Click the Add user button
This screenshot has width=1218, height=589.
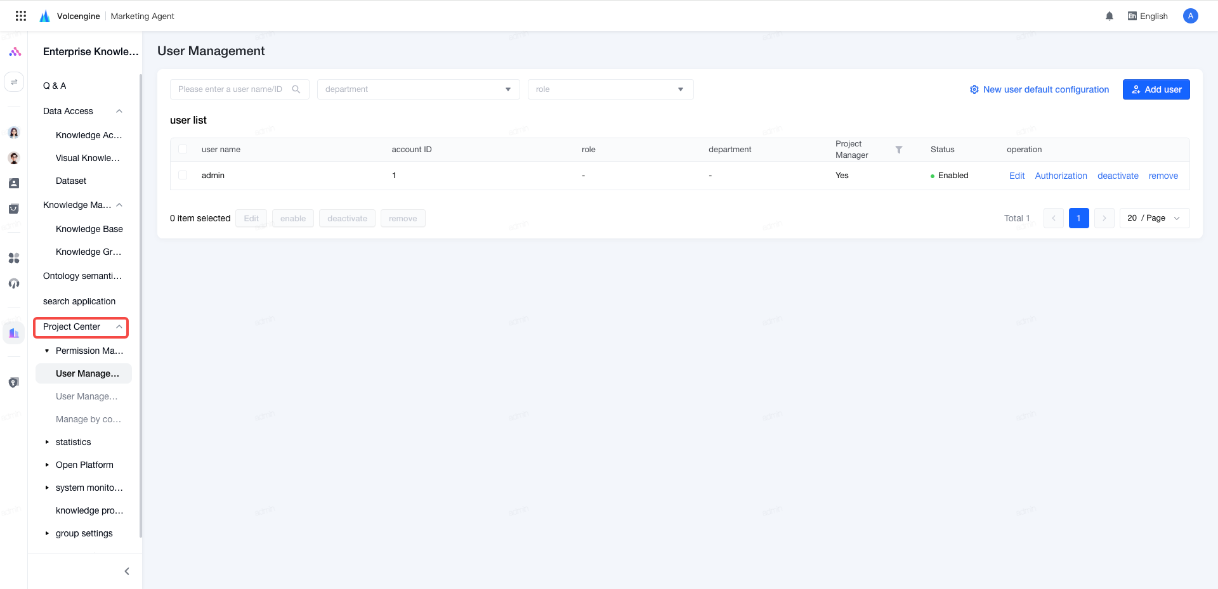pos(1156,89)
